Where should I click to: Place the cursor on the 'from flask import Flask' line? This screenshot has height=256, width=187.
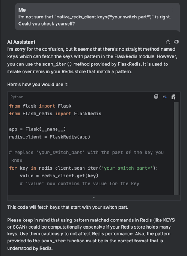click(x=40, y=106)
